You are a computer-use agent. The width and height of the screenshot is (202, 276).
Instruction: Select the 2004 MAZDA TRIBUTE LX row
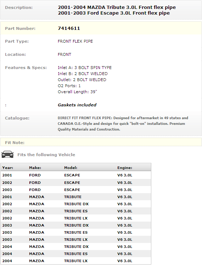tap(76, 261)
